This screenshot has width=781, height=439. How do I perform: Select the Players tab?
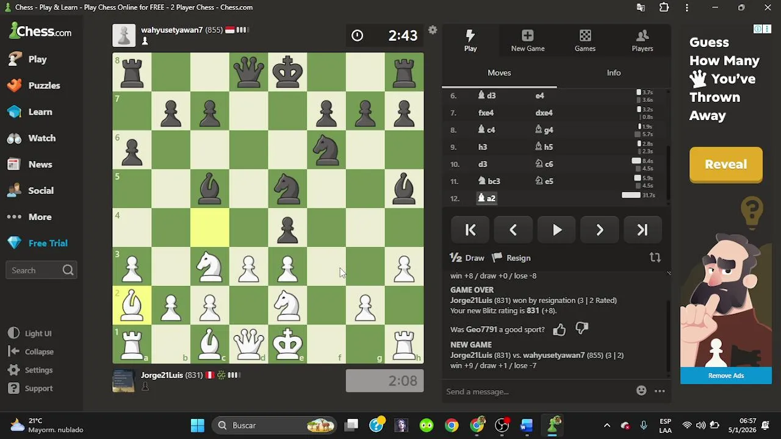(x=642, y=41)
